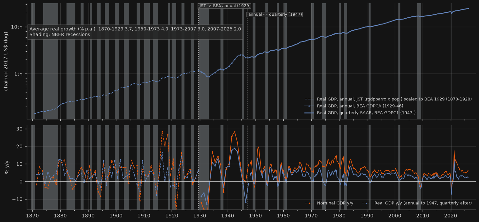Click the 'Nominal GDP y/y' legend entry
The image size is (479, 222).
(x=329, y=203)
